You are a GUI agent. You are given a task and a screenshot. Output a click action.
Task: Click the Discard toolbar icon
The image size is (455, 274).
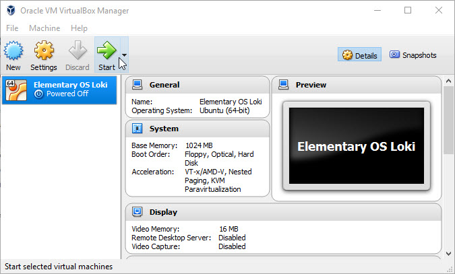78,50
